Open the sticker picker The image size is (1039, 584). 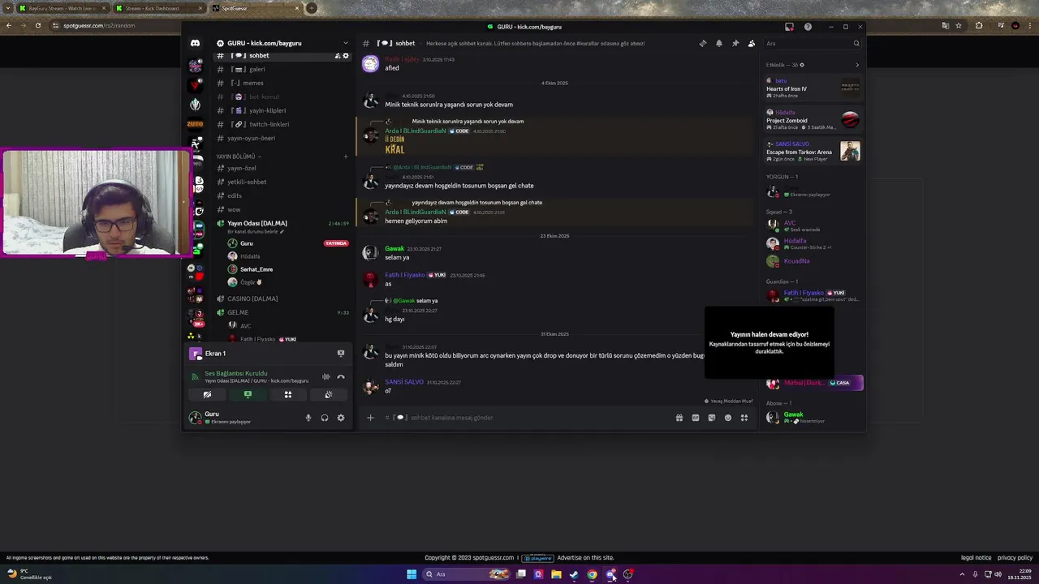pos(712,418)
